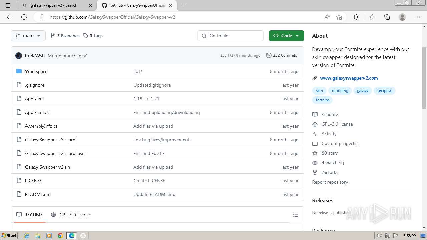427x240 pixels.
Task: Open Custom properties link
Action: click(336, 143)
